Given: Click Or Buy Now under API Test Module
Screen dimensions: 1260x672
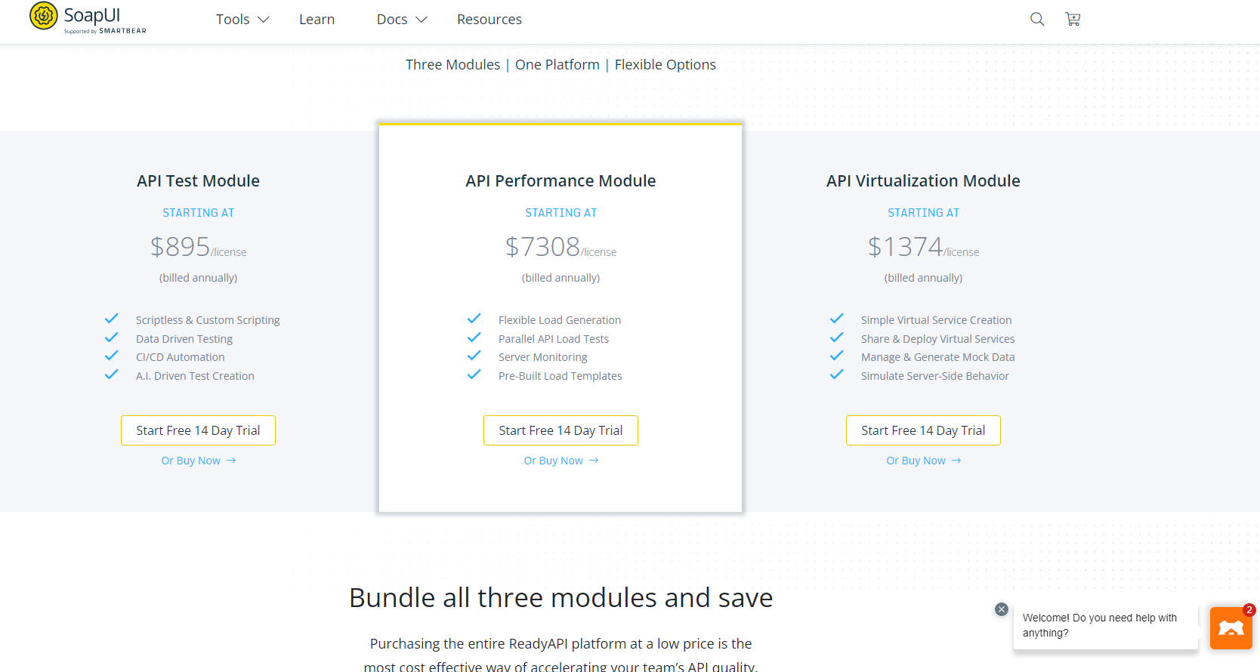Looking at the screenshot, I should pyautogui.click(x=199, y=461).
